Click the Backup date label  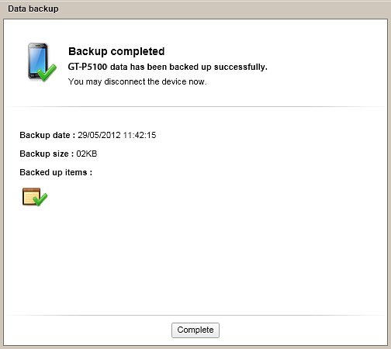click(47, 135)
